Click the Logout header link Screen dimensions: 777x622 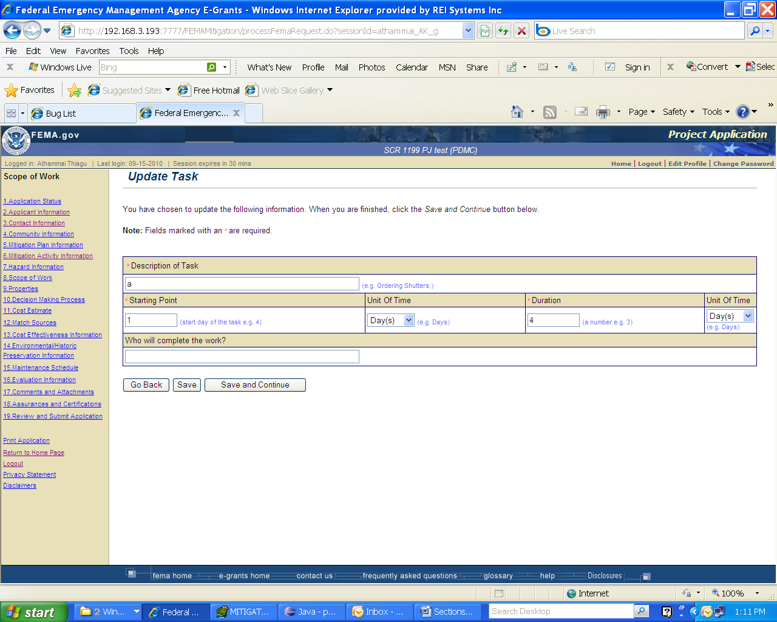650,164
